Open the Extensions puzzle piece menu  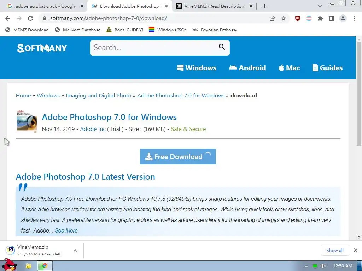[x=320, y=18]
